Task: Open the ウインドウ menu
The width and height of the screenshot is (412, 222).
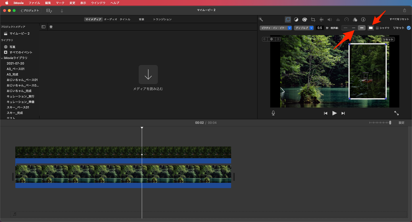Action: 98,3
